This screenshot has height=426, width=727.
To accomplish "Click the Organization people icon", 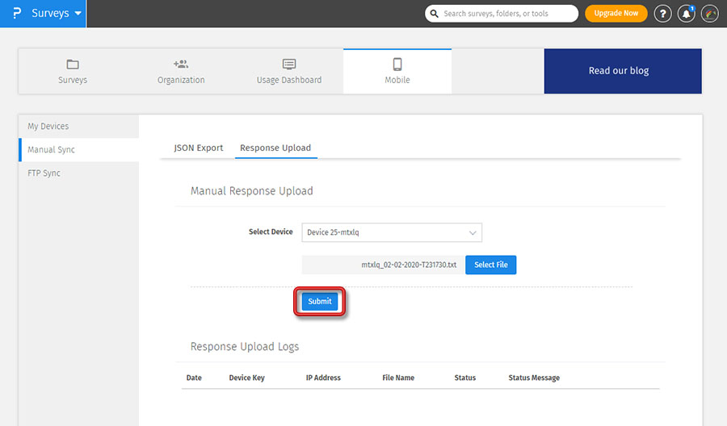I will click(181, 65).
